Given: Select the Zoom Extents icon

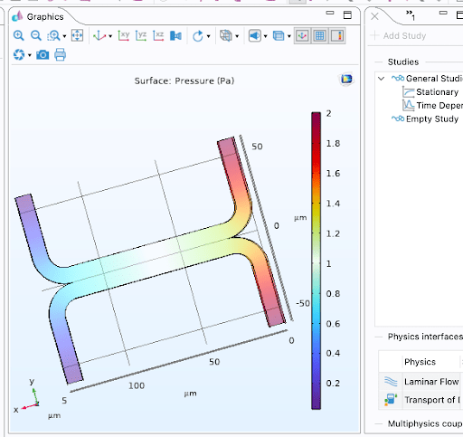Looking at the screenshot, I should [77, 36].
